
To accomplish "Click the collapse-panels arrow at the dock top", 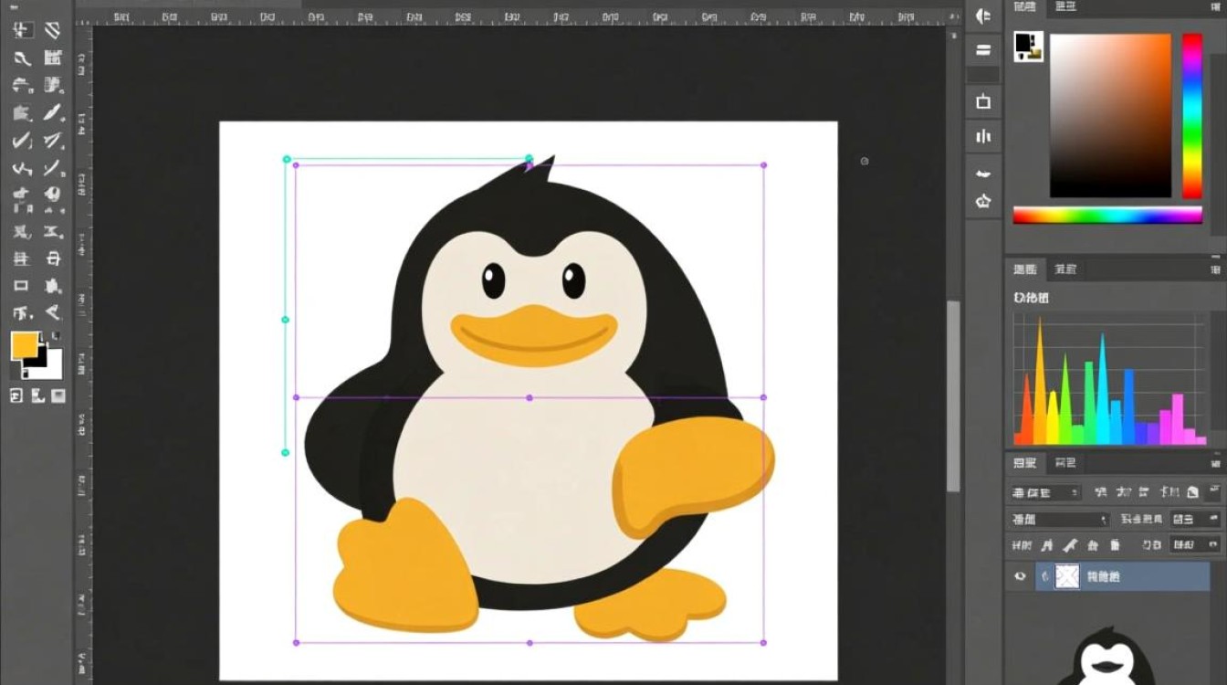I will (x=983, y=16).
